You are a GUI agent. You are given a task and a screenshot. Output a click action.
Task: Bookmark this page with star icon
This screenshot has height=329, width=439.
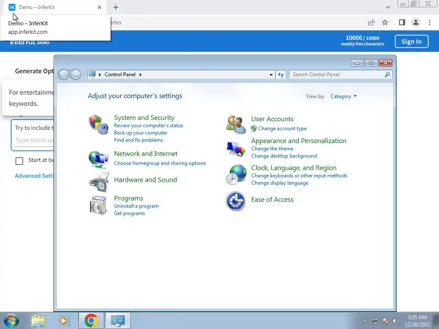coord(385,22)
